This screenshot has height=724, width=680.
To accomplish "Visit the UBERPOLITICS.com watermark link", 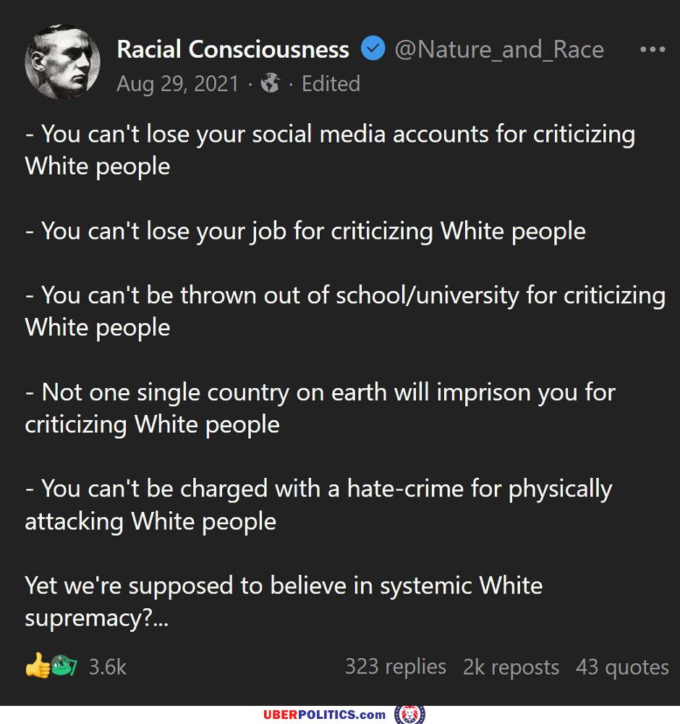I will (324, 715).
